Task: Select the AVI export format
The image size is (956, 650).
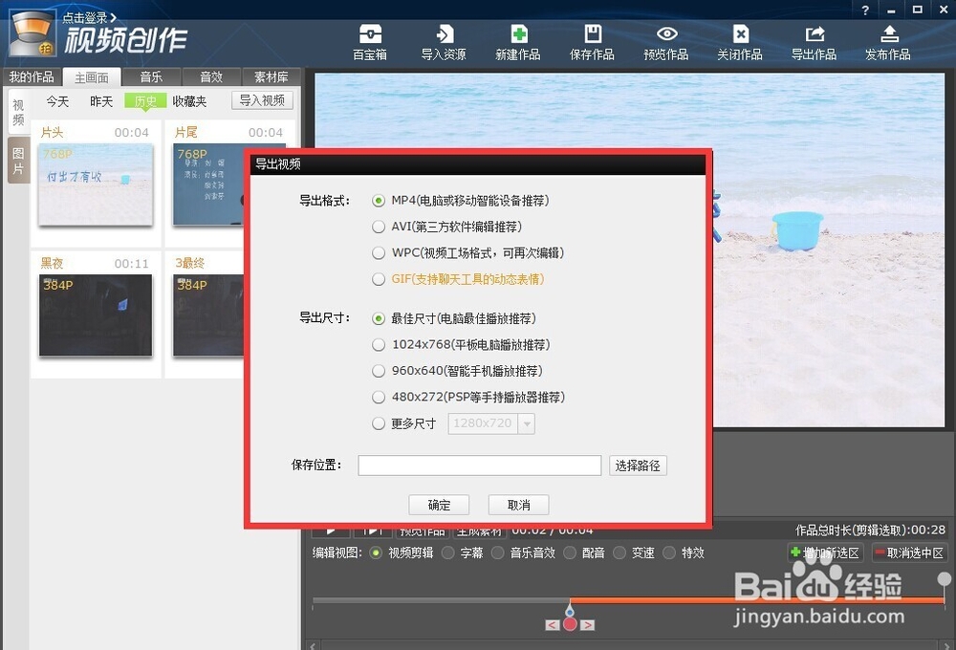Action: (379, 227)
